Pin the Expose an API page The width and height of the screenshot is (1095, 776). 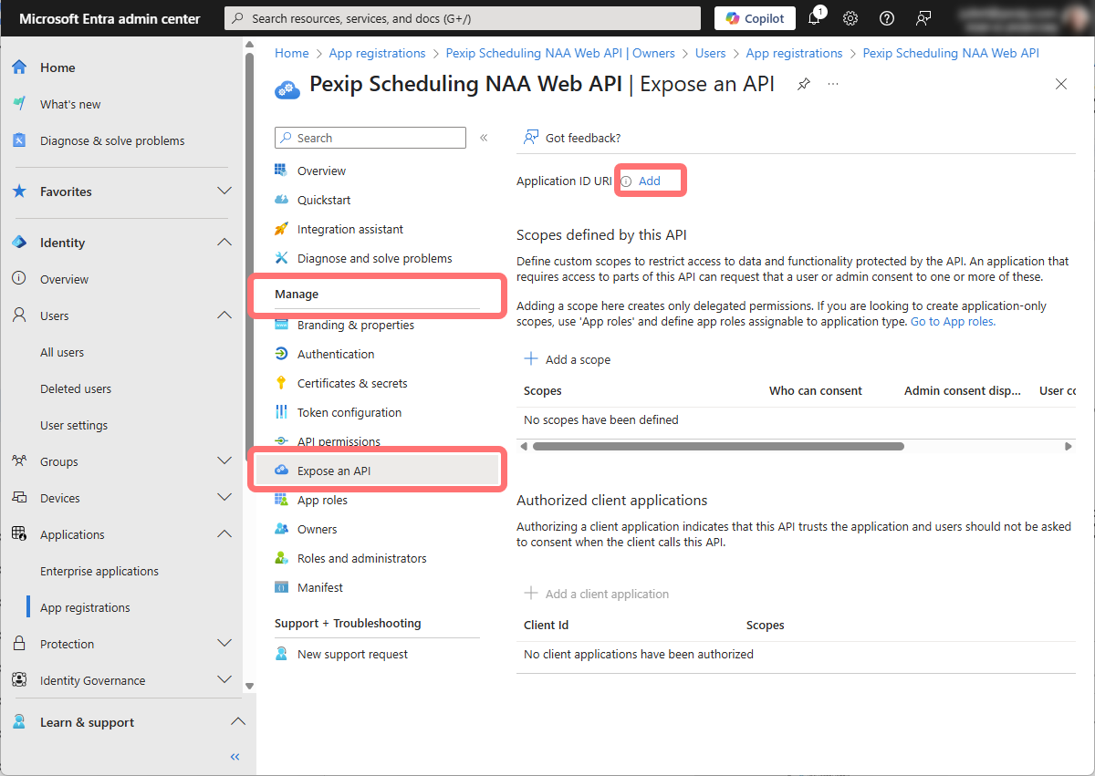pyautogui.click(x=803, y=84)
